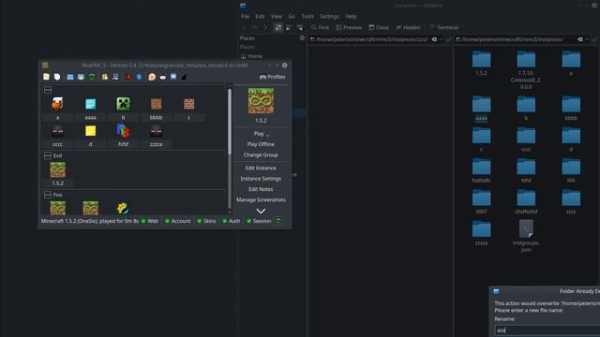Select the instgroups.json file in Dolphin
This screenshot has width=600, height=337.
[x=526, y=235]
